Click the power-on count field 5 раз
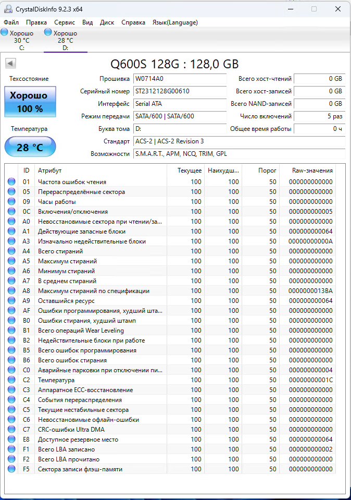 [319, 116]
